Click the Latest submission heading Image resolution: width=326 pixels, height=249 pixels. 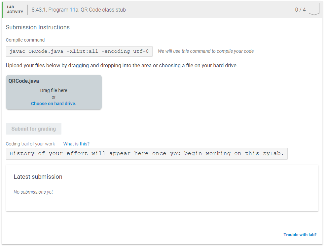point(38,177)
